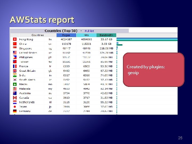
Task: Click the 6318 hits value for India
Action: point(86,75)
